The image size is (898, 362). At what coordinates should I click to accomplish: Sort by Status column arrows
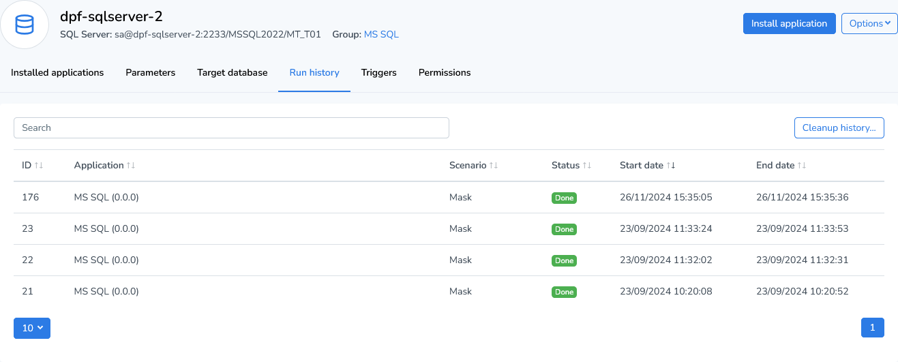[x=586, y=166]
